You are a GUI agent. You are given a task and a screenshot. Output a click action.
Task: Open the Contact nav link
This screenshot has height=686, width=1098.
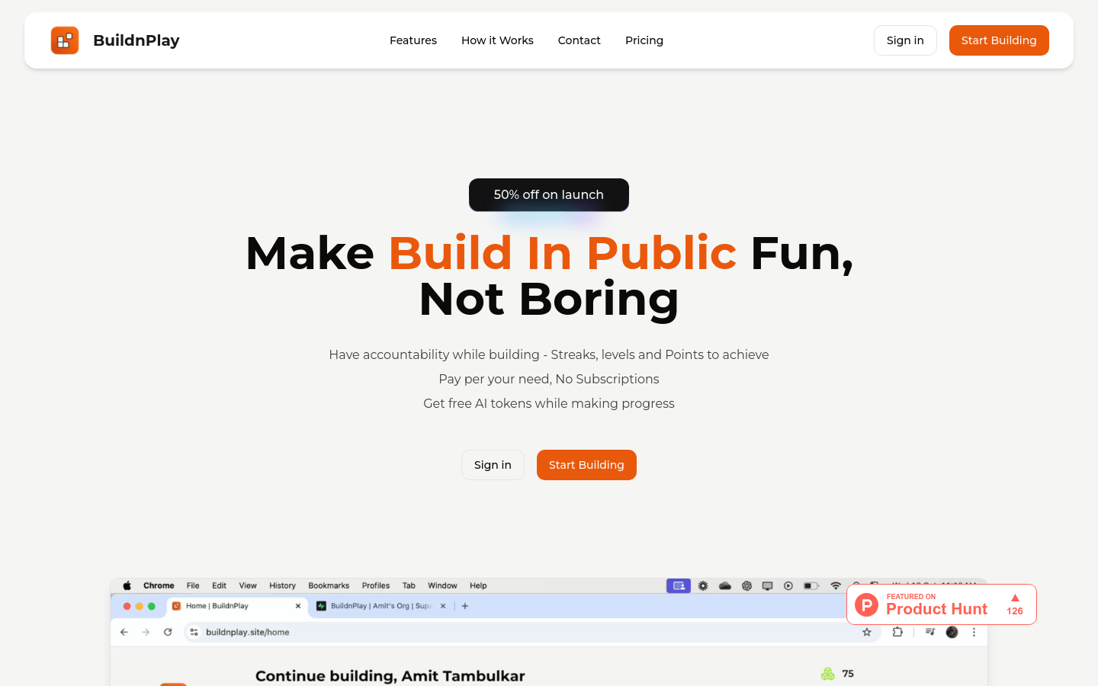579,40
